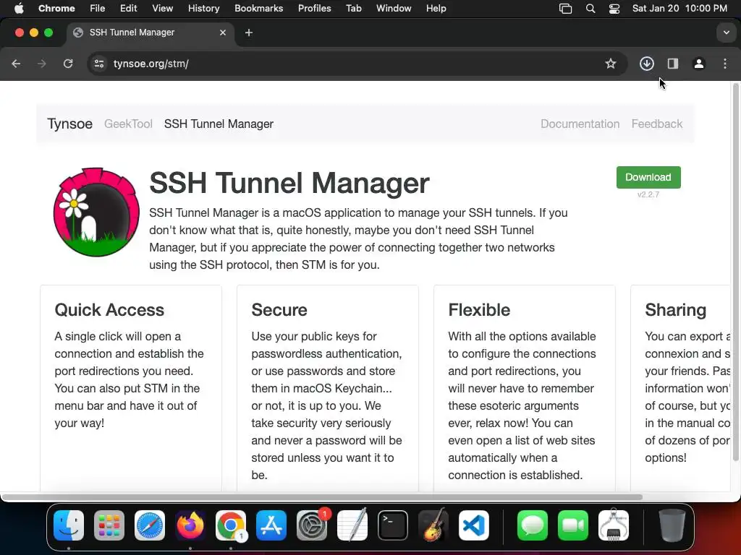Select the SSH Tunnel Manager browser tab
741x555 pixels.
pos(151,33)
